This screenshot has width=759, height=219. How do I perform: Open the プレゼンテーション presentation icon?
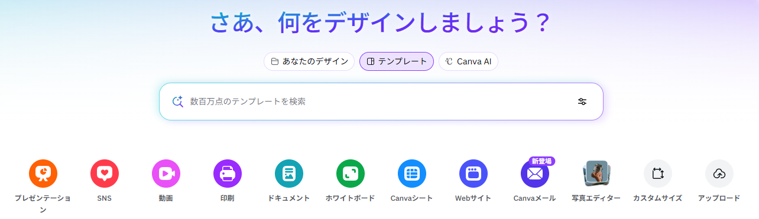point(43,174)
